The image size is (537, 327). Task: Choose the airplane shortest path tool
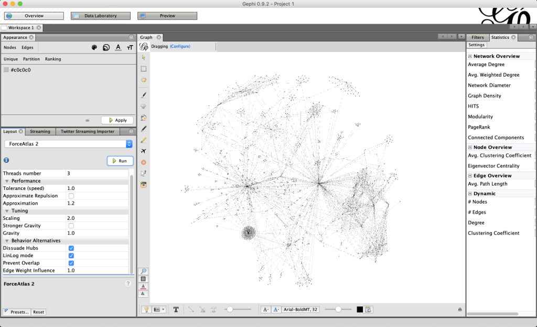coord(144,151)
